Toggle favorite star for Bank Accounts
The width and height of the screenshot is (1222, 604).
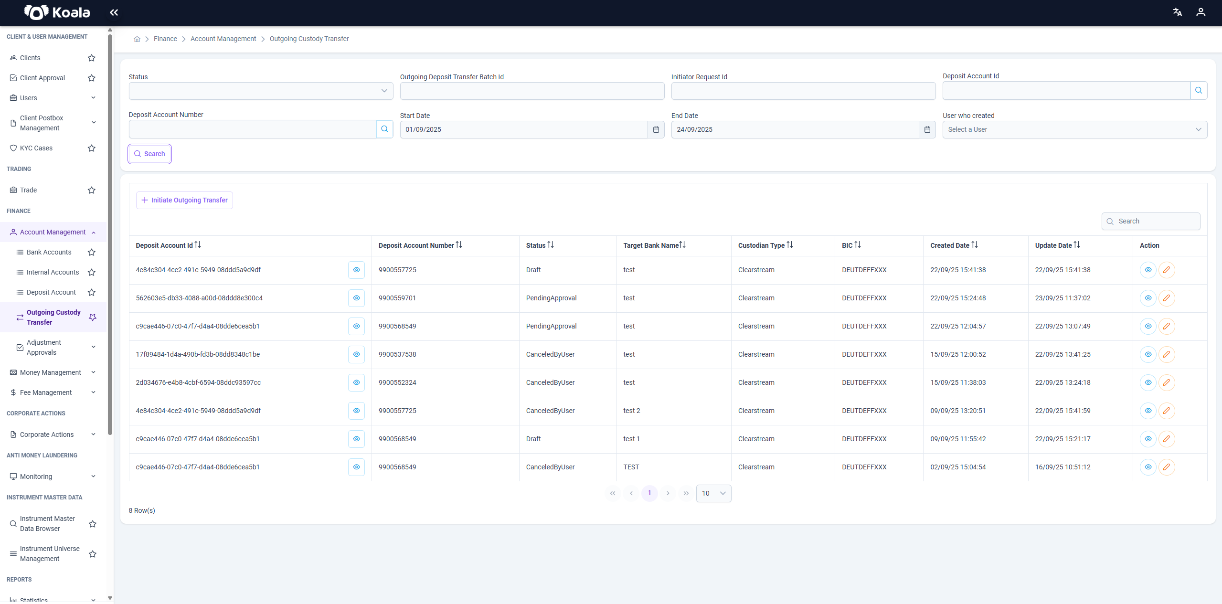click(92, 252)
